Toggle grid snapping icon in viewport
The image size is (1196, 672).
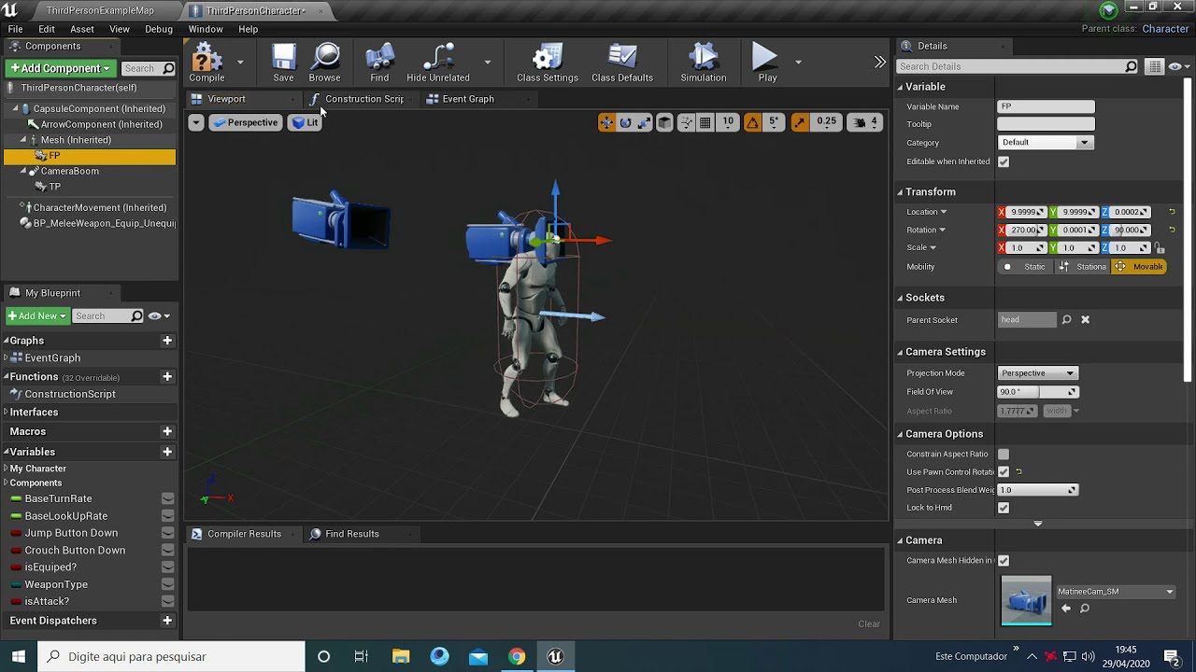click(705, 122)
